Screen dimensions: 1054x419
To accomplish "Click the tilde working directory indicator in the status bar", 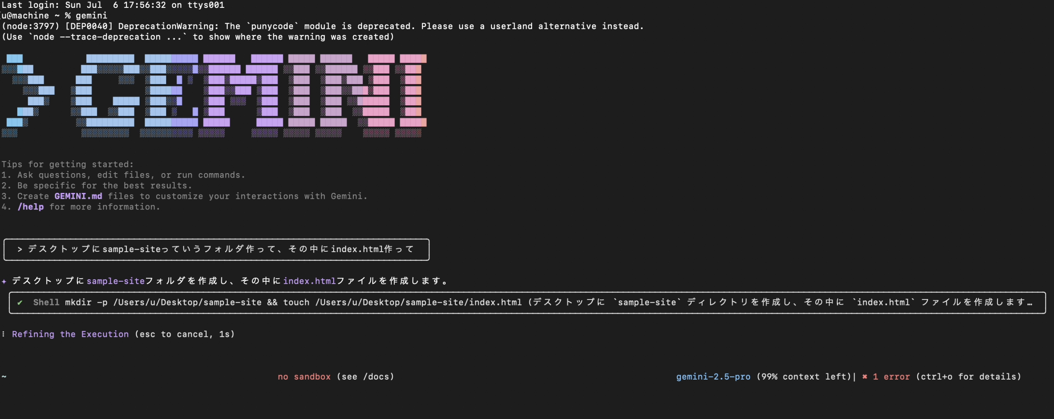I will 4,376.
